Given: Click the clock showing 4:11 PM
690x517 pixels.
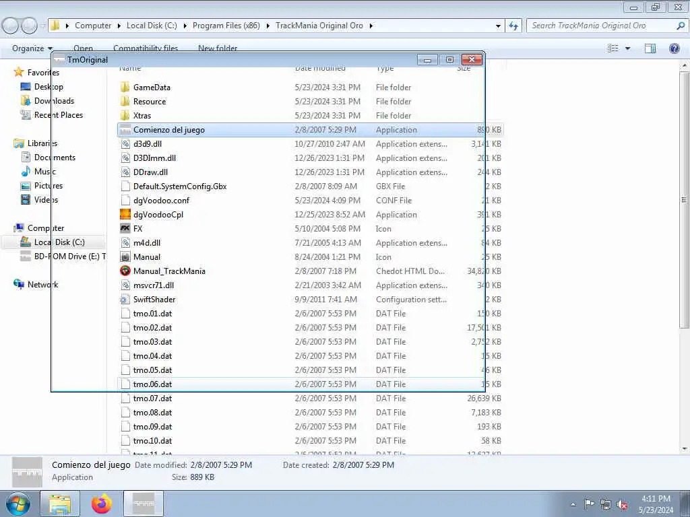Looking at the screenshot, I should click(x=656, y=499).
